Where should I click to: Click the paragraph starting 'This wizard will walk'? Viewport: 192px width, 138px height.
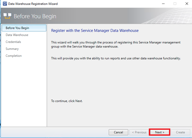point(116,44)
